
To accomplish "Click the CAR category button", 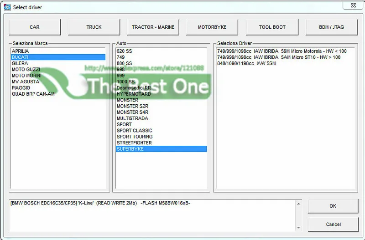I will coord(35,27).
